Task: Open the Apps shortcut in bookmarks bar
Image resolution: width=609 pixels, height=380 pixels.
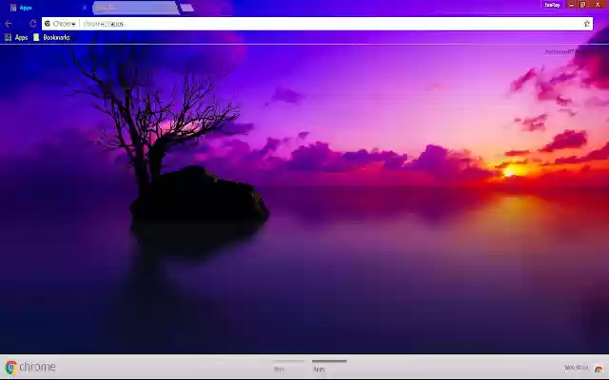Action: [16, 37]
